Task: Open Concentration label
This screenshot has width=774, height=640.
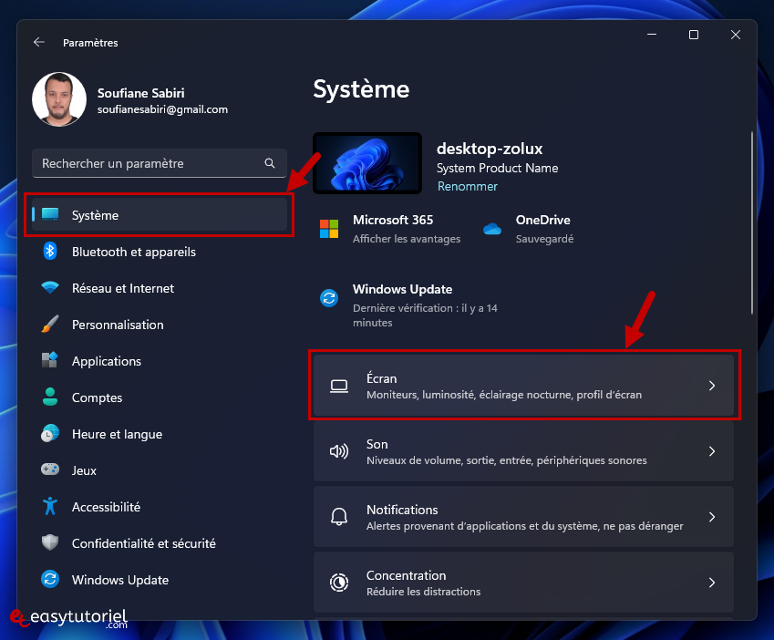Action: [x=407, y=575]
